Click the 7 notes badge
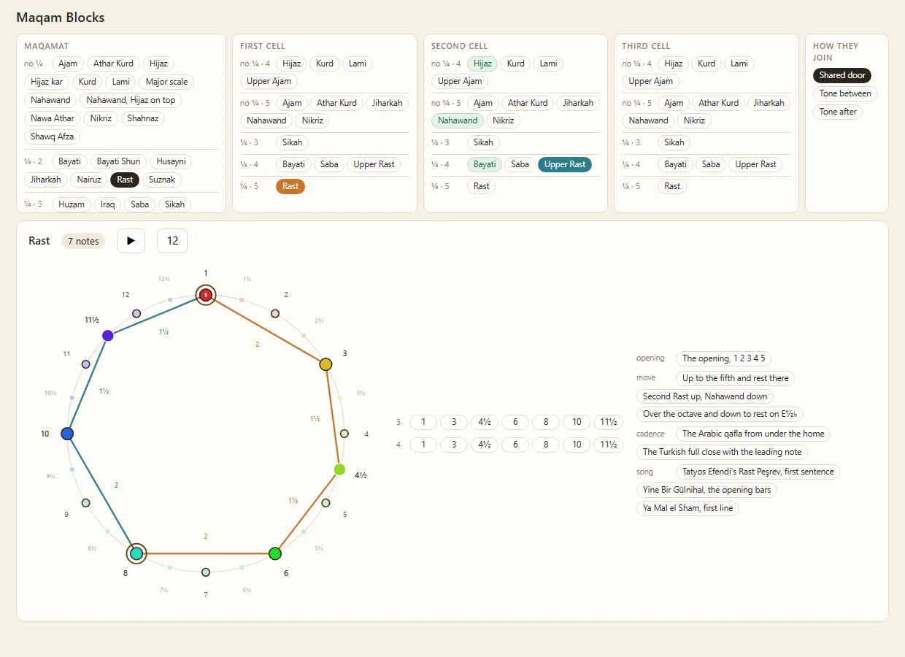 pos(83,241)
